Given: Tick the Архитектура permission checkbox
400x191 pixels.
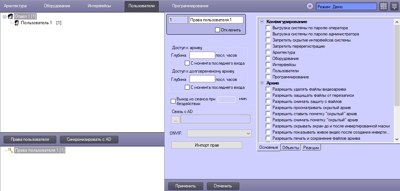Looking at the screenshot, I should (x=268, y=52).
